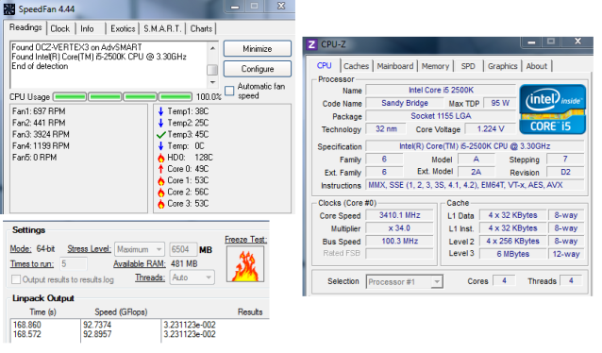Click the green checkmark next to Temp3

(160, 135)
